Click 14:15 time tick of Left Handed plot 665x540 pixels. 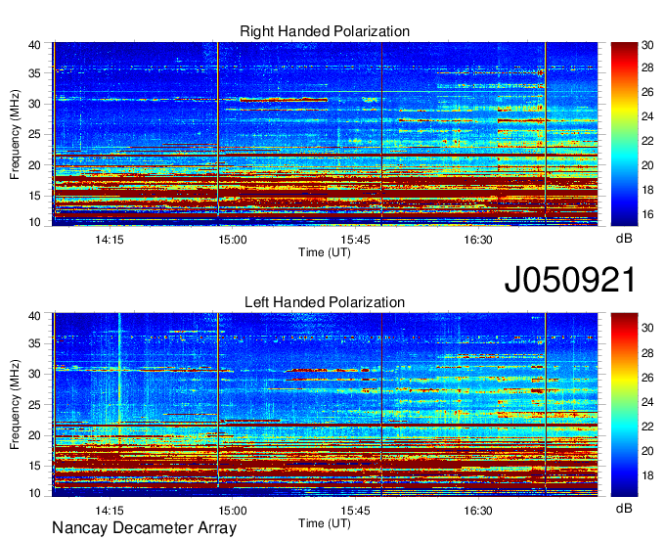click(x=110, y=511)
